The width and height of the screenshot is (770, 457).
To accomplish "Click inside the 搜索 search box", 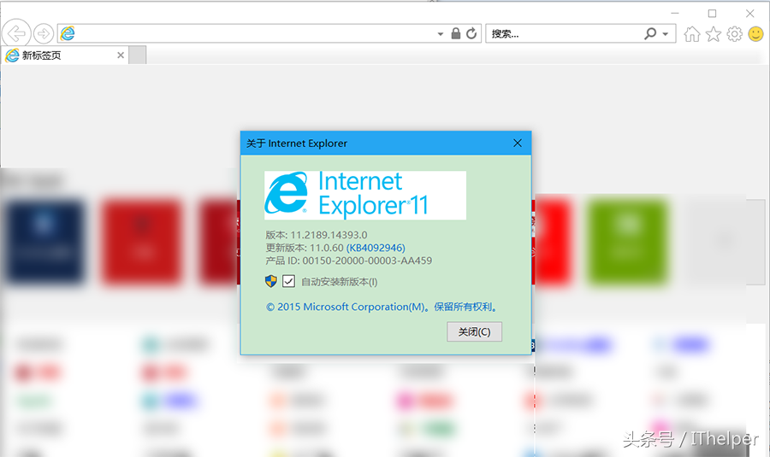I will click(x=565, y=33).
